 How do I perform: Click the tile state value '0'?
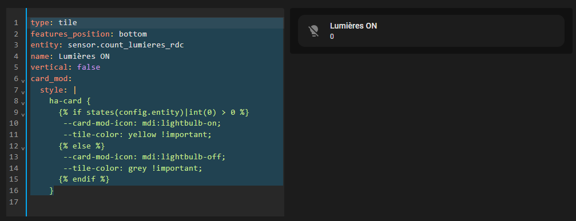pyautogui.click(x=332, y=37)
